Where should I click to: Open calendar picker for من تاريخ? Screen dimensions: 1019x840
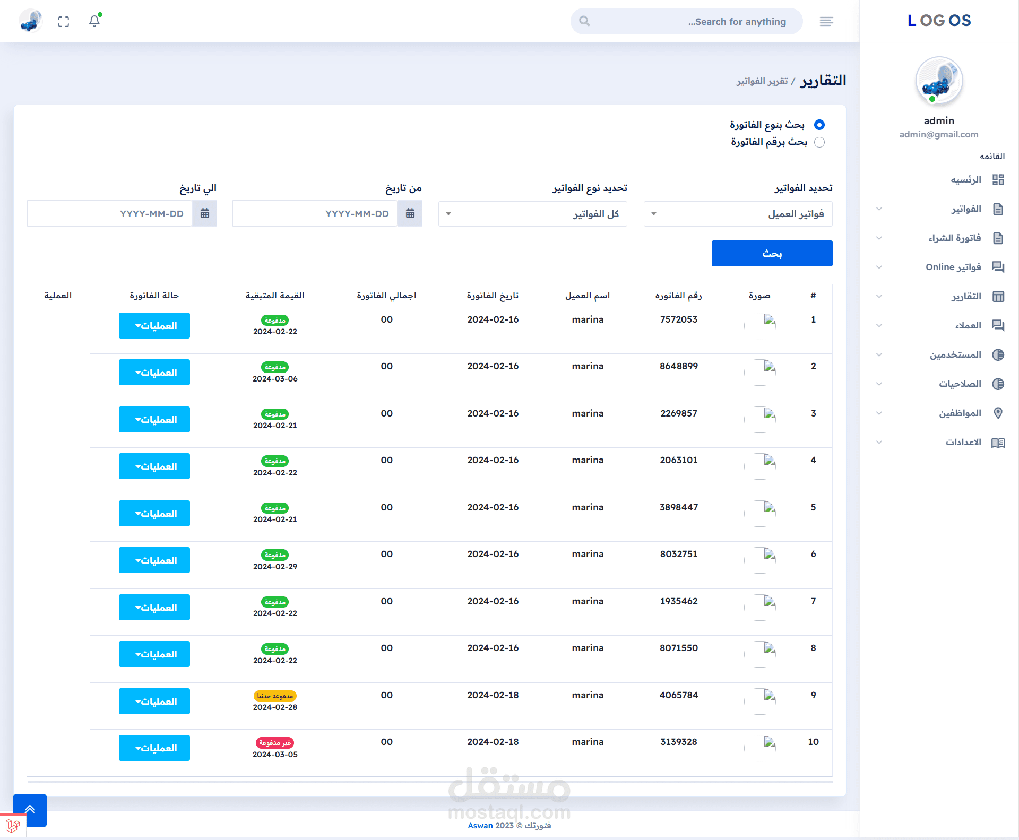pos(410,213)
